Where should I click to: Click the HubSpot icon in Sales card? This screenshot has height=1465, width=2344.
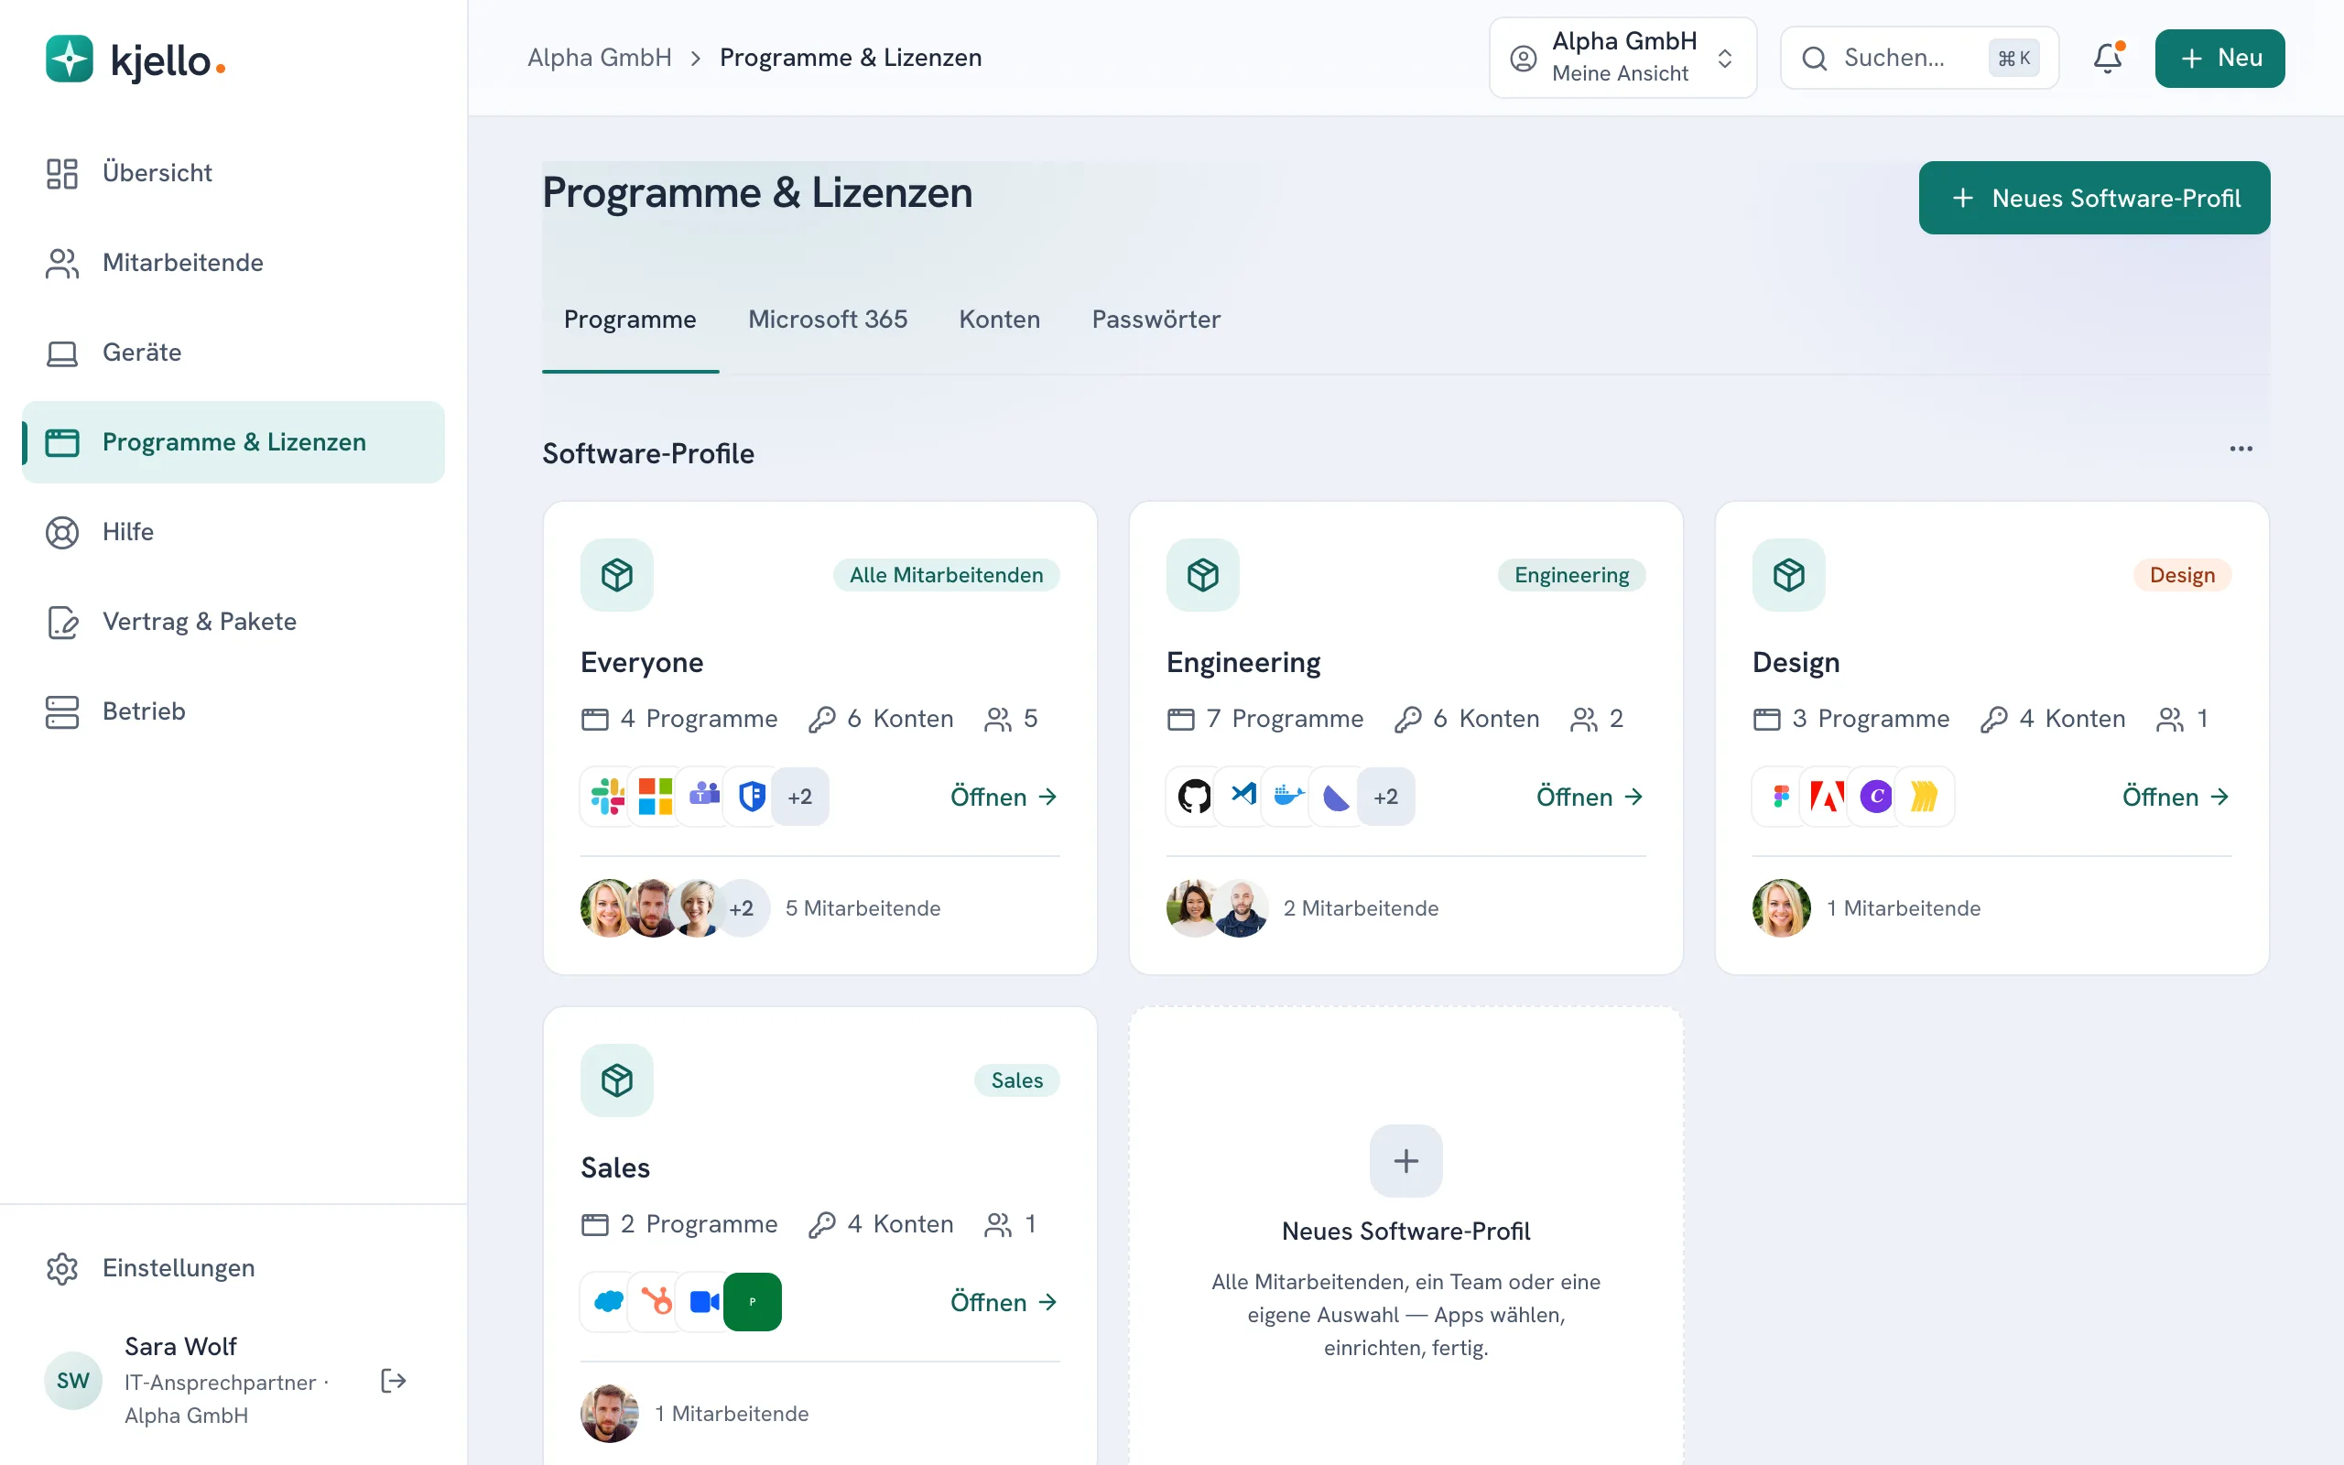point(656,1301)
